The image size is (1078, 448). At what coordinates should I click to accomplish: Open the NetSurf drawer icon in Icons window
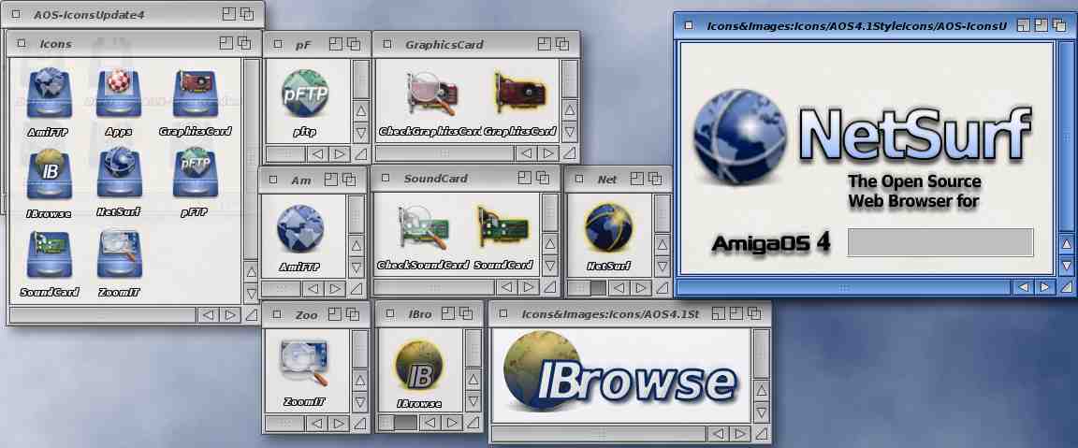pyautogui.click(x=119, y=181)
